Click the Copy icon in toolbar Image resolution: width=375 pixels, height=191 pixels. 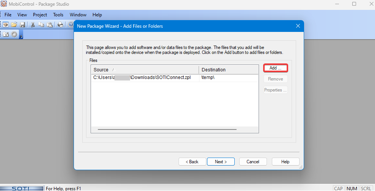(41, 25)
